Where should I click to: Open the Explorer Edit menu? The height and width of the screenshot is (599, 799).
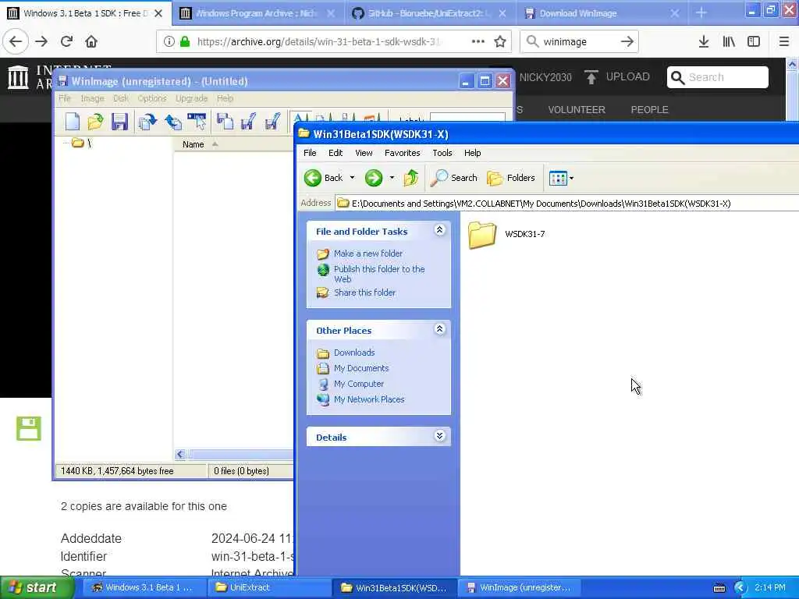point(336,153)
